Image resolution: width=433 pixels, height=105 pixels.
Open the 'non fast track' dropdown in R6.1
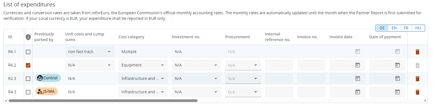tap(90, 52)
